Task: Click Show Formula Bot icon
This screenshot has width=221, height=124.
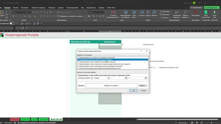Action: coord(206,12)
